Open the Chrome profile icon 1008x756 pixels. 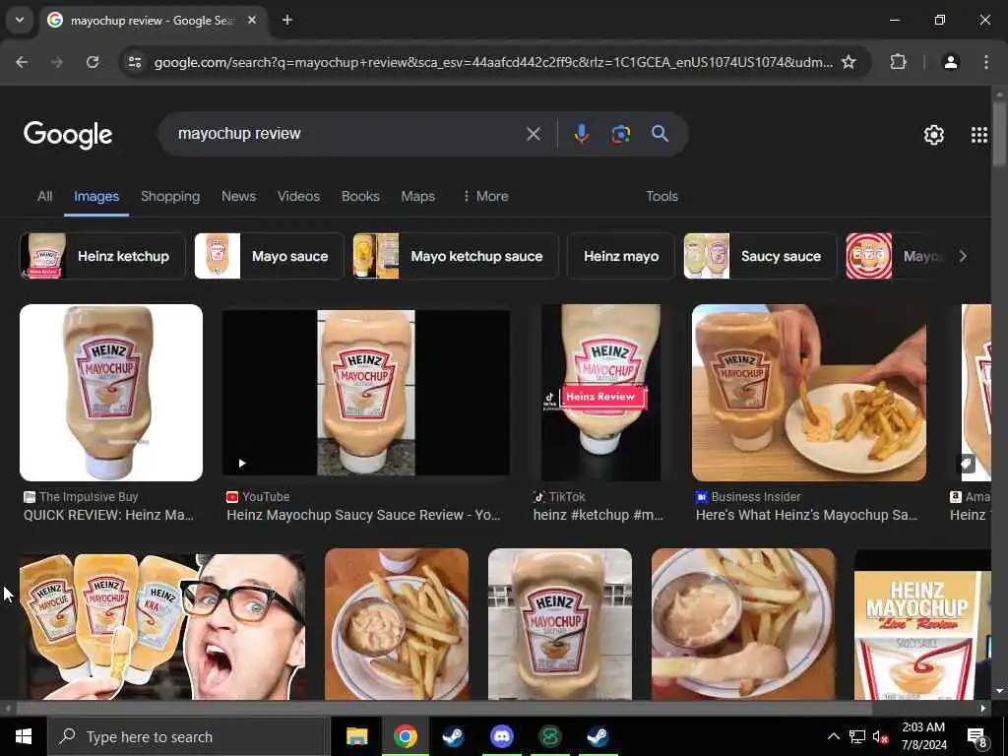click(x=950, y=62)
